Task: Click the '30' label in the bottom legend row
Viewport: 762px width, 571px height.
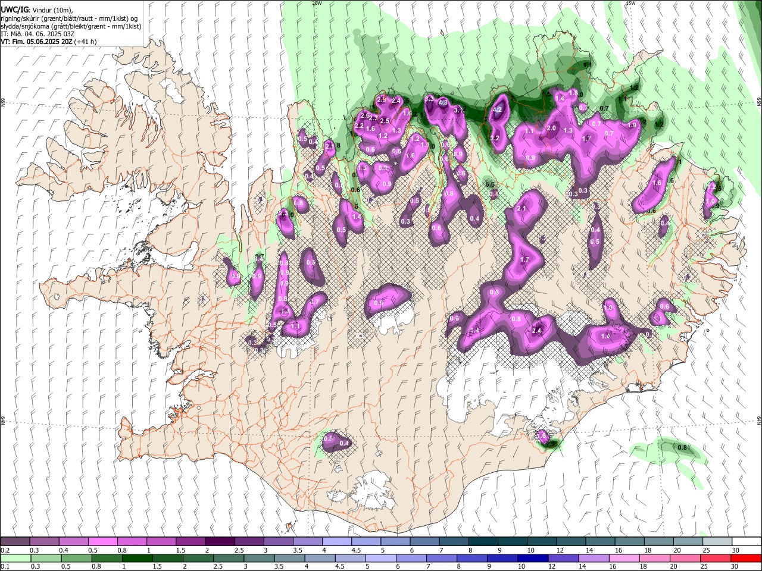Action: 736,566
